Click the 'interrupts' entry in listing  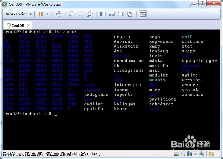click(127, 85)
